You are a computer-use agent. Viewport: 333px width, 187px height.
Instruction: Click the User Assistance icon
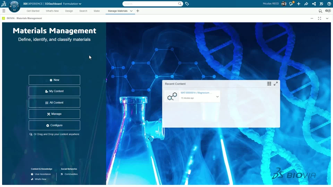click(32, 174)
